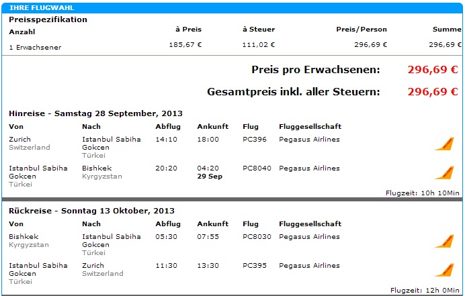Image resolution: width=465 pixels, height=296 pixels.
Task: Click the Hinreise Samstag 28 September heading
Action: tap(95, 113)
